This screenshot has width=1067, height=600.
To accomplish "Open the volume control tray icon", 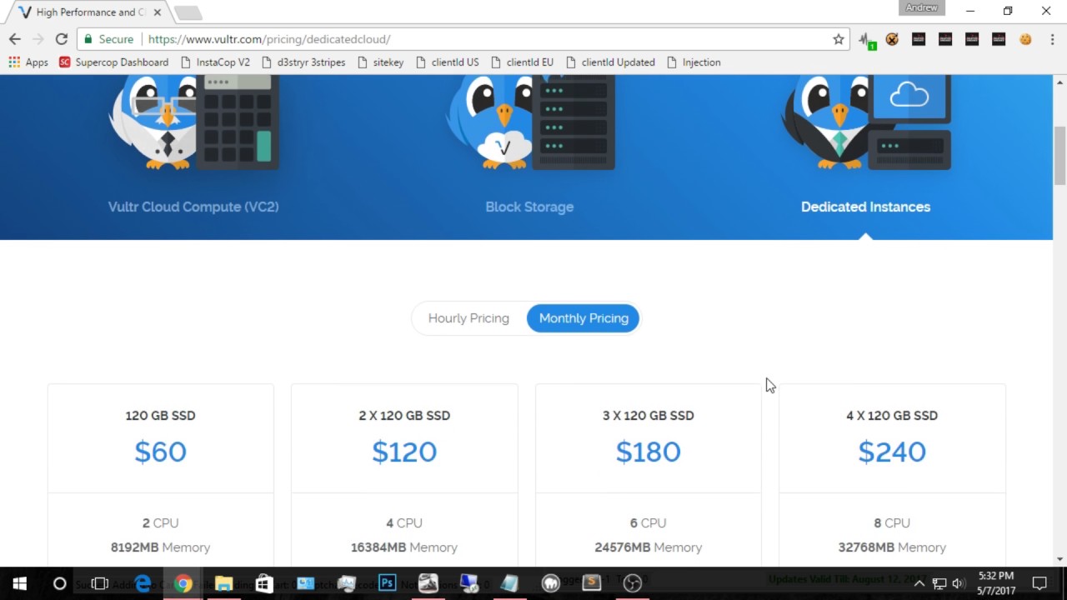I will click(958, 583).
